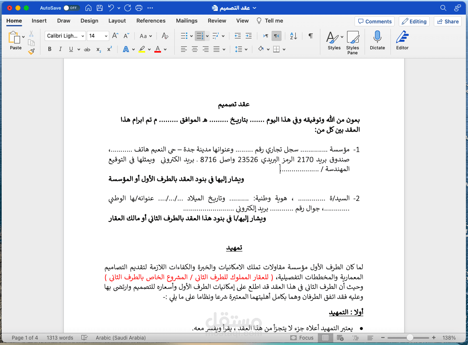This screenshot has width=468, height=345.
Task: Sort text A to Z
Action: pyautogui.click(x=293, y=36)
